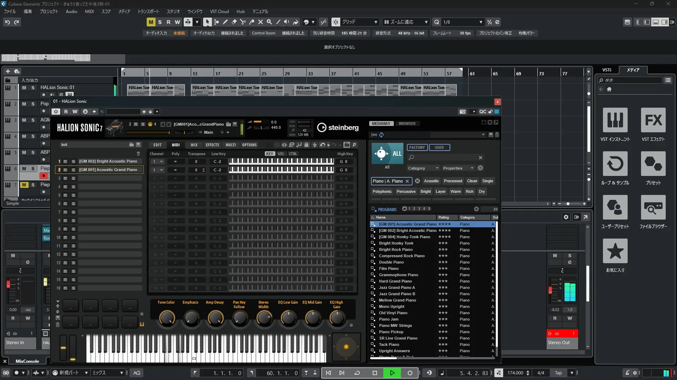Screen dimensions: 677x380
Task: Click the Bright attribute filter button
Action: 425,191
